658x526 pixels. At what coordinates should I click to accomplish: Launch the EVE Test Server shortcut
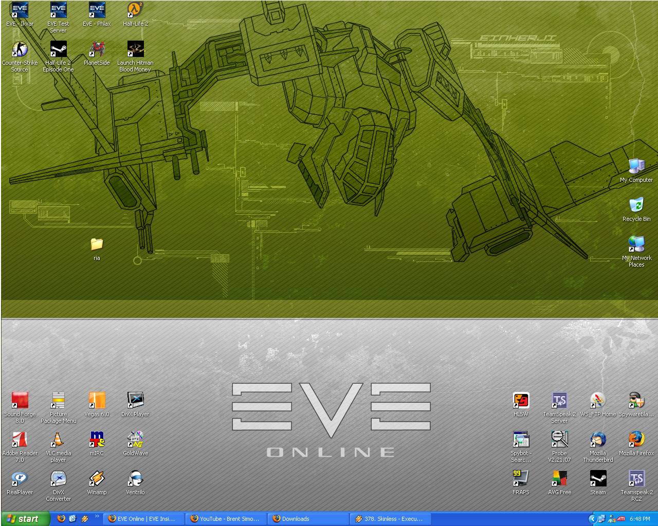58,17
